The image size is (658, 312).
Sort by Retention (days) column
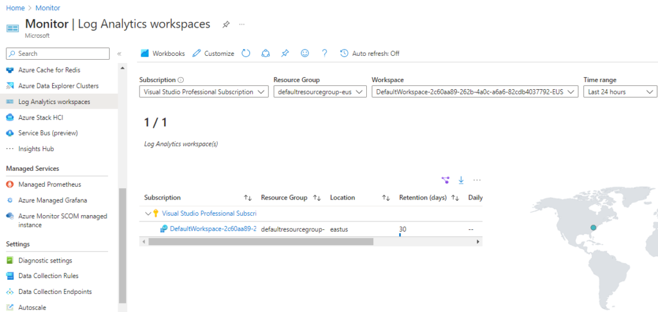[x=455, y=198]
